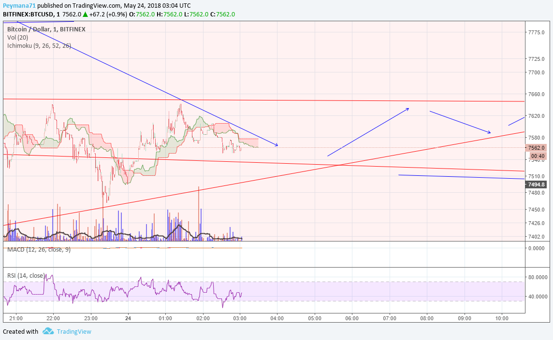Select the Ichimoku (9, 26, 52, 26) indicator label

[x=39, y=46]
